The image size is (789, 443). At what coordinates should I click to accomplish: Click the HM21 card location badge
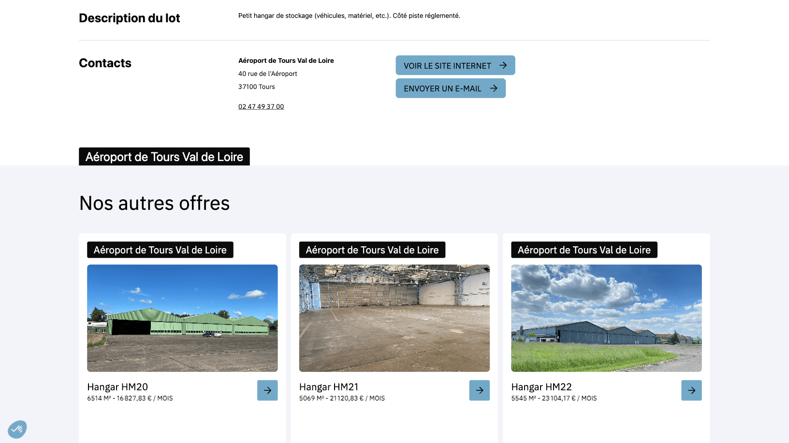click(x=372, y=250)
